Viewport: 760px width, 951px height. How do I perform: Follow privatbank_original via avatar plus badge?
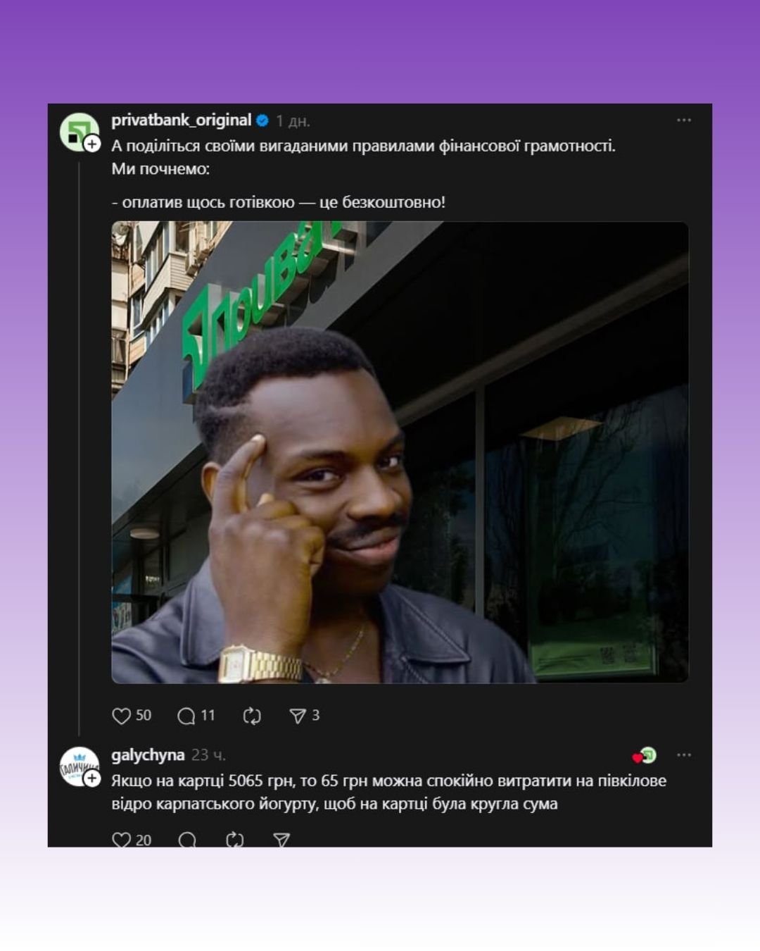pyautogui.click(x=92, y=144)
